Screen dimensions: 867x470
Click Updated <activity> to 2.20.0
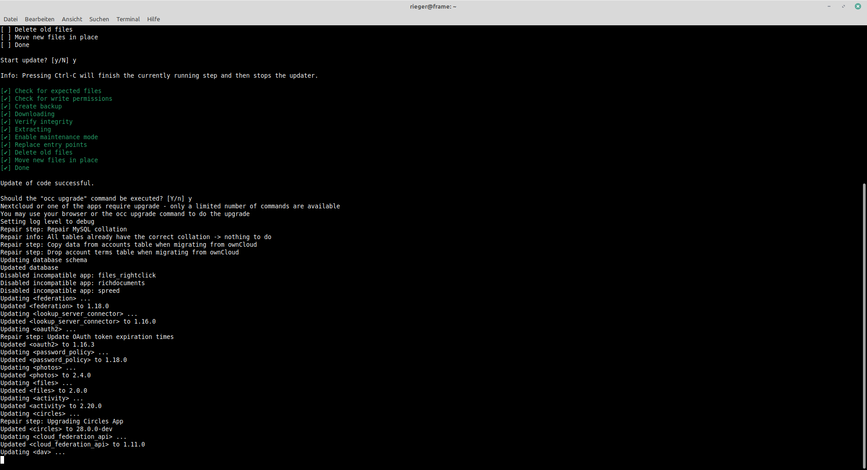click(51, 406)
